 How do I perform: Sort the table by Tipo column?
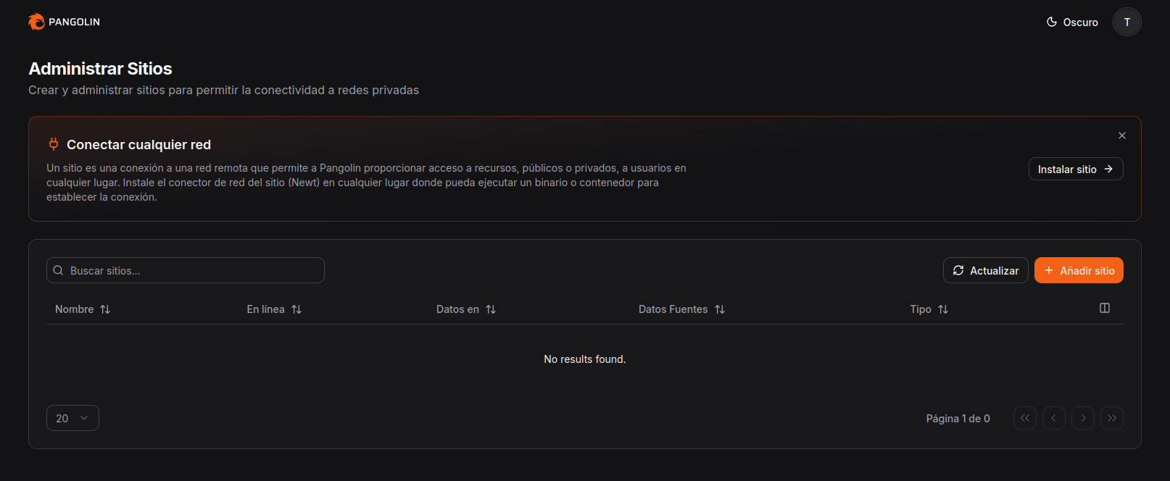[x=929, y=309]
